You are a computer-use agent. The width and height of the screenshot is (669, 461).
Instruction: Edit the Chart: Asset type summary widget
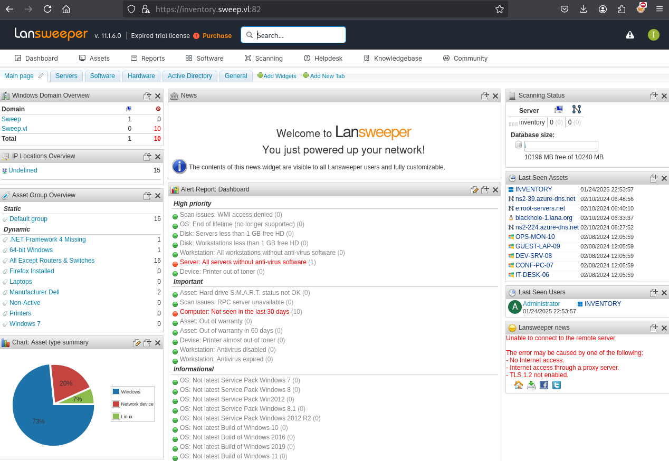pos(137,343)
